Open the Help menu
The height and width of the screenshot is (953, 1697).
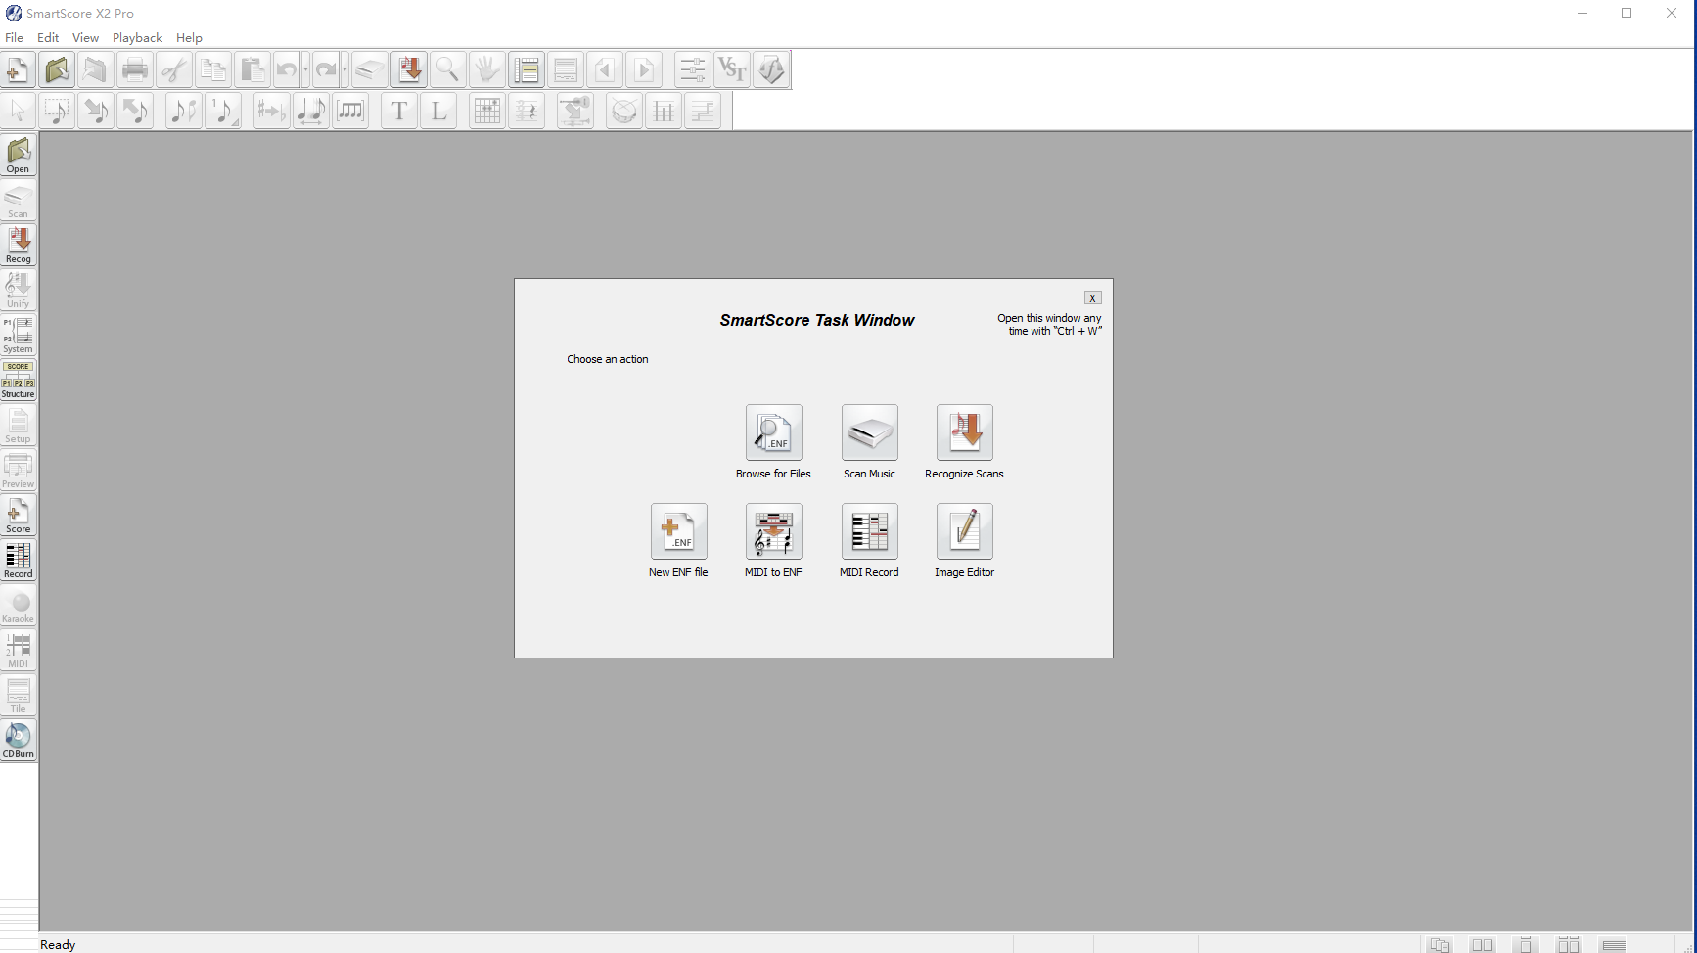(189, 38)
